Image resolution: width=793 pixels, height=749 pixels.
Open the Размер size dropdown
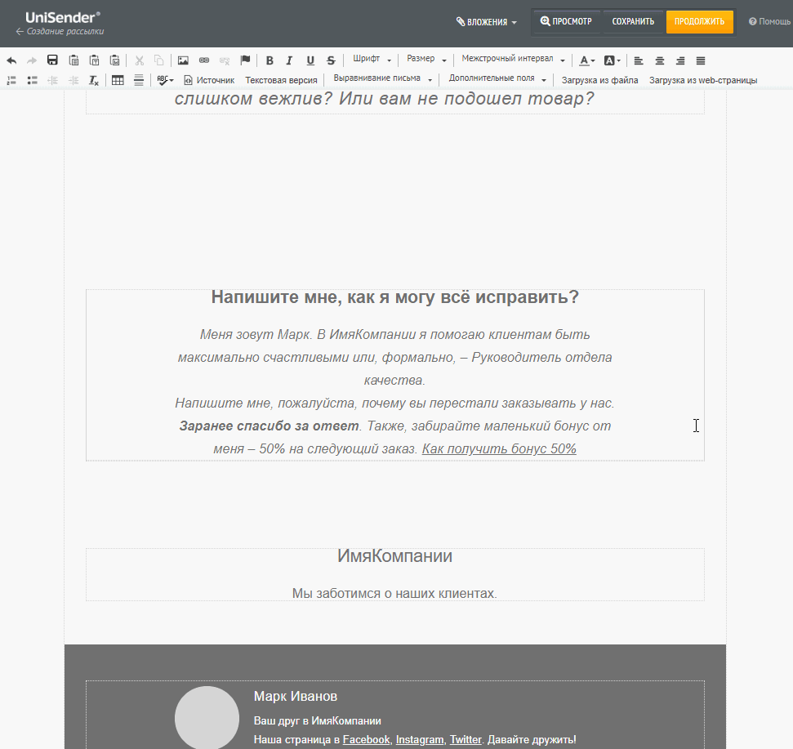click(x=426, y=59)
